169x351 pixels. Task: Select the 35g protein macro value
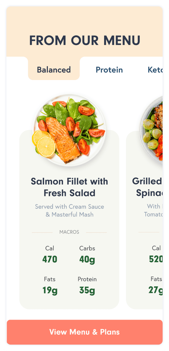click(x=87, y=290)
